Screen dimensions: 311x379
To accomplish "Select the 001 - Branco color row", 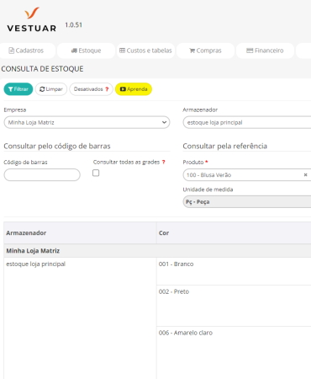I will click(234, 271).
